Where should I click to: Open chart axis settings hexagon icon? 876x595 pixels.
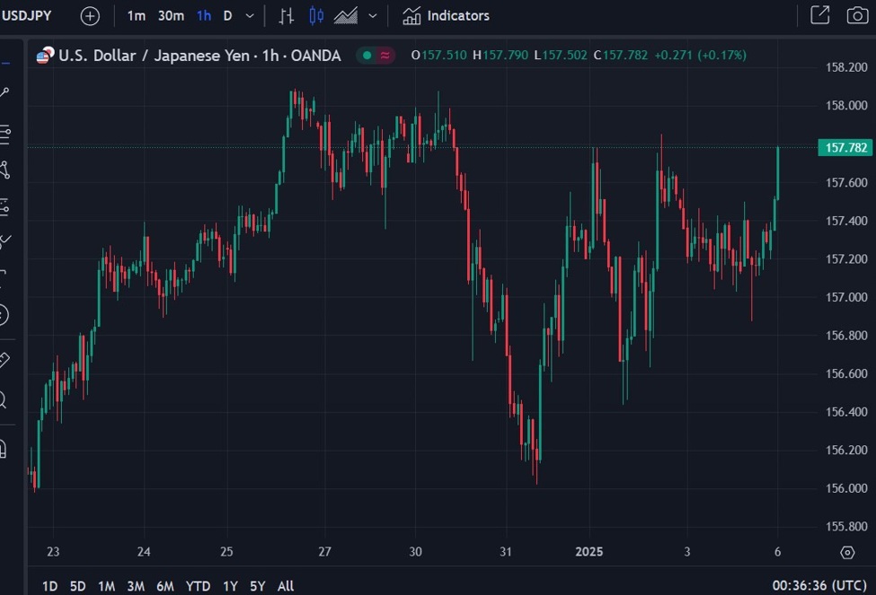pos(846,552)
